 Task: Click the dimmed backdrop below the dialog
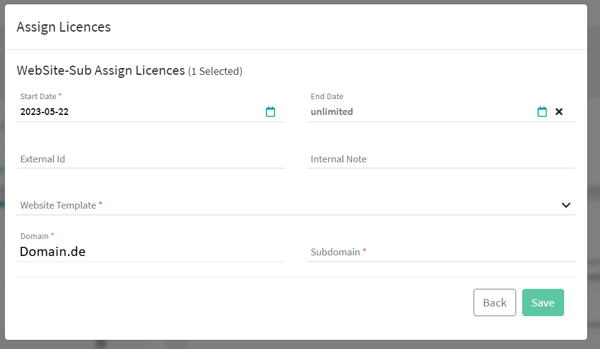(304, 345)
